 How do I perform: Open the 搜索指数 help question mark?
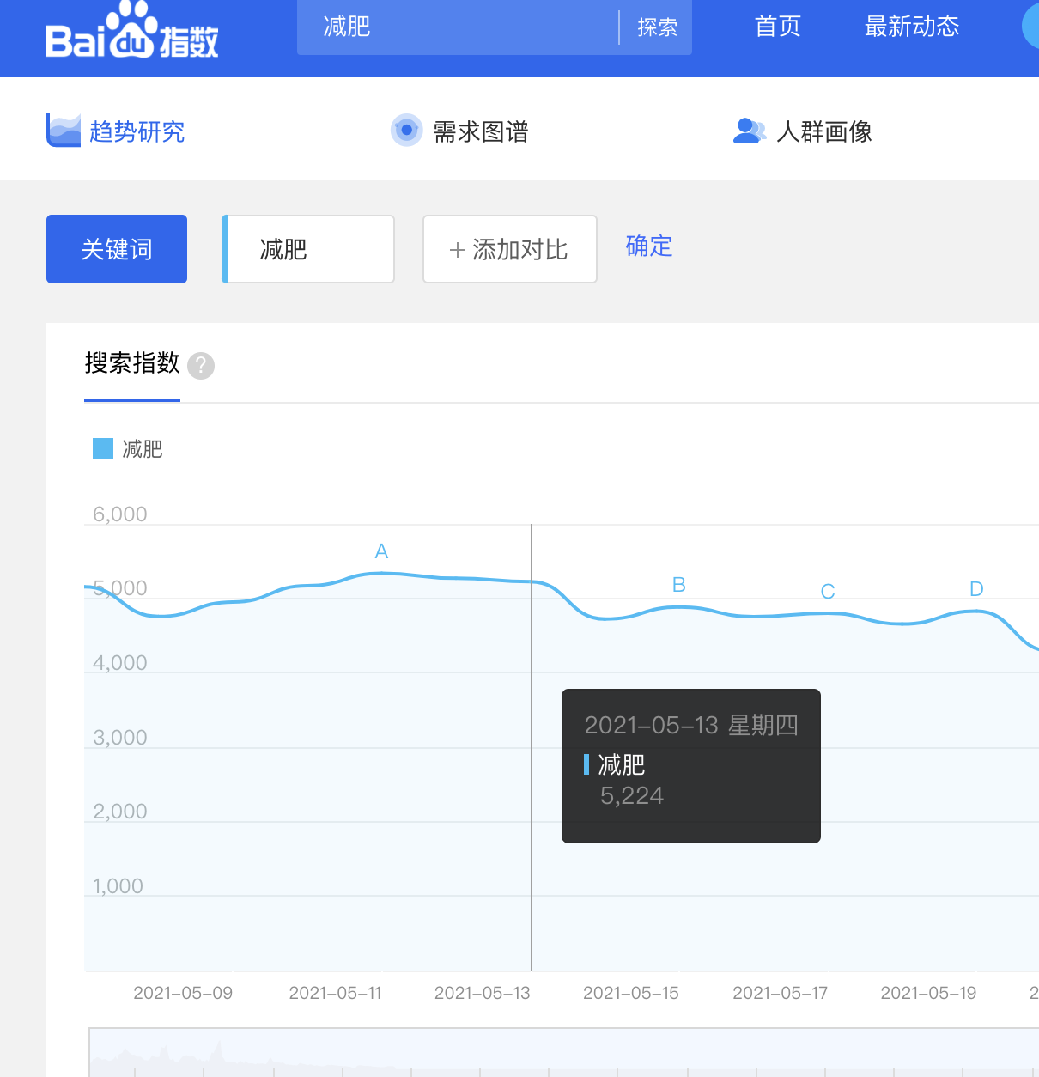201,366
